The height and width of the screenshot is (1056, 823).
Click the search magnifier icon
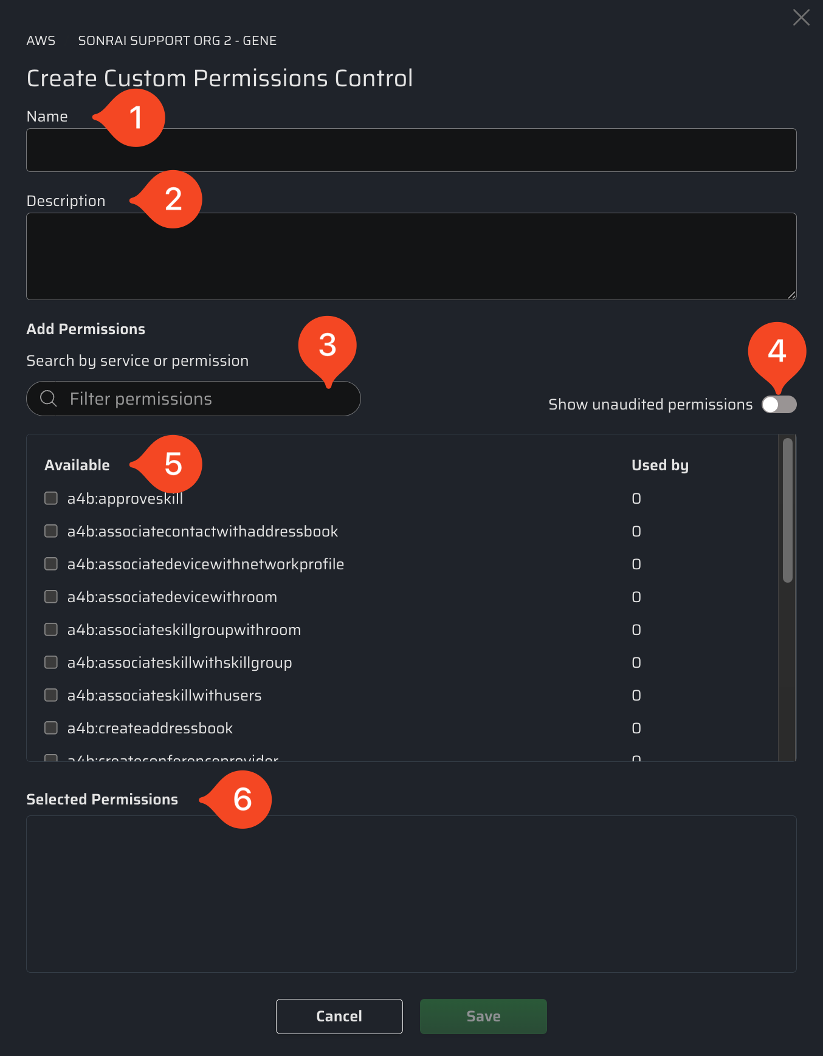[x=48, y=399]
